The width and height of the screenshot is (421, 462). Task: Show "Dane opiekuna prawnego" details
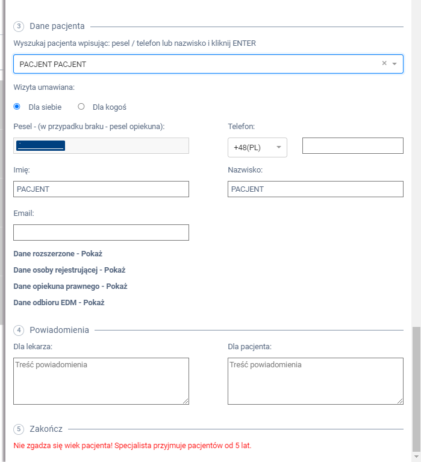pos(70,286)
